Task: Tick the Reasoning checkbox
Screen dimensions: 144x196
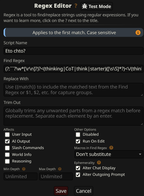Action: pyautogui.click(x=7, y=161)
